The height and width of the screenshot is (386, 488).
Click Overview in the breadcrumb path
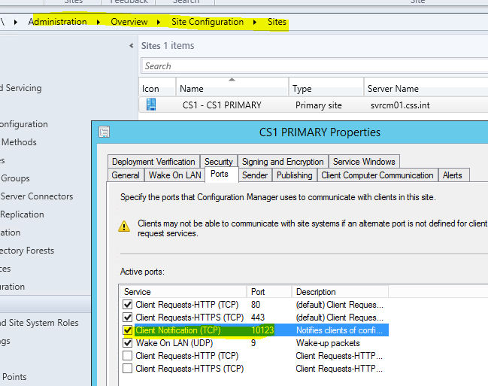coord(129,22)
